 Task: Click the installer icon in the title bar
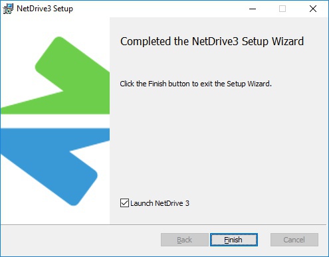tap(8, 9)
